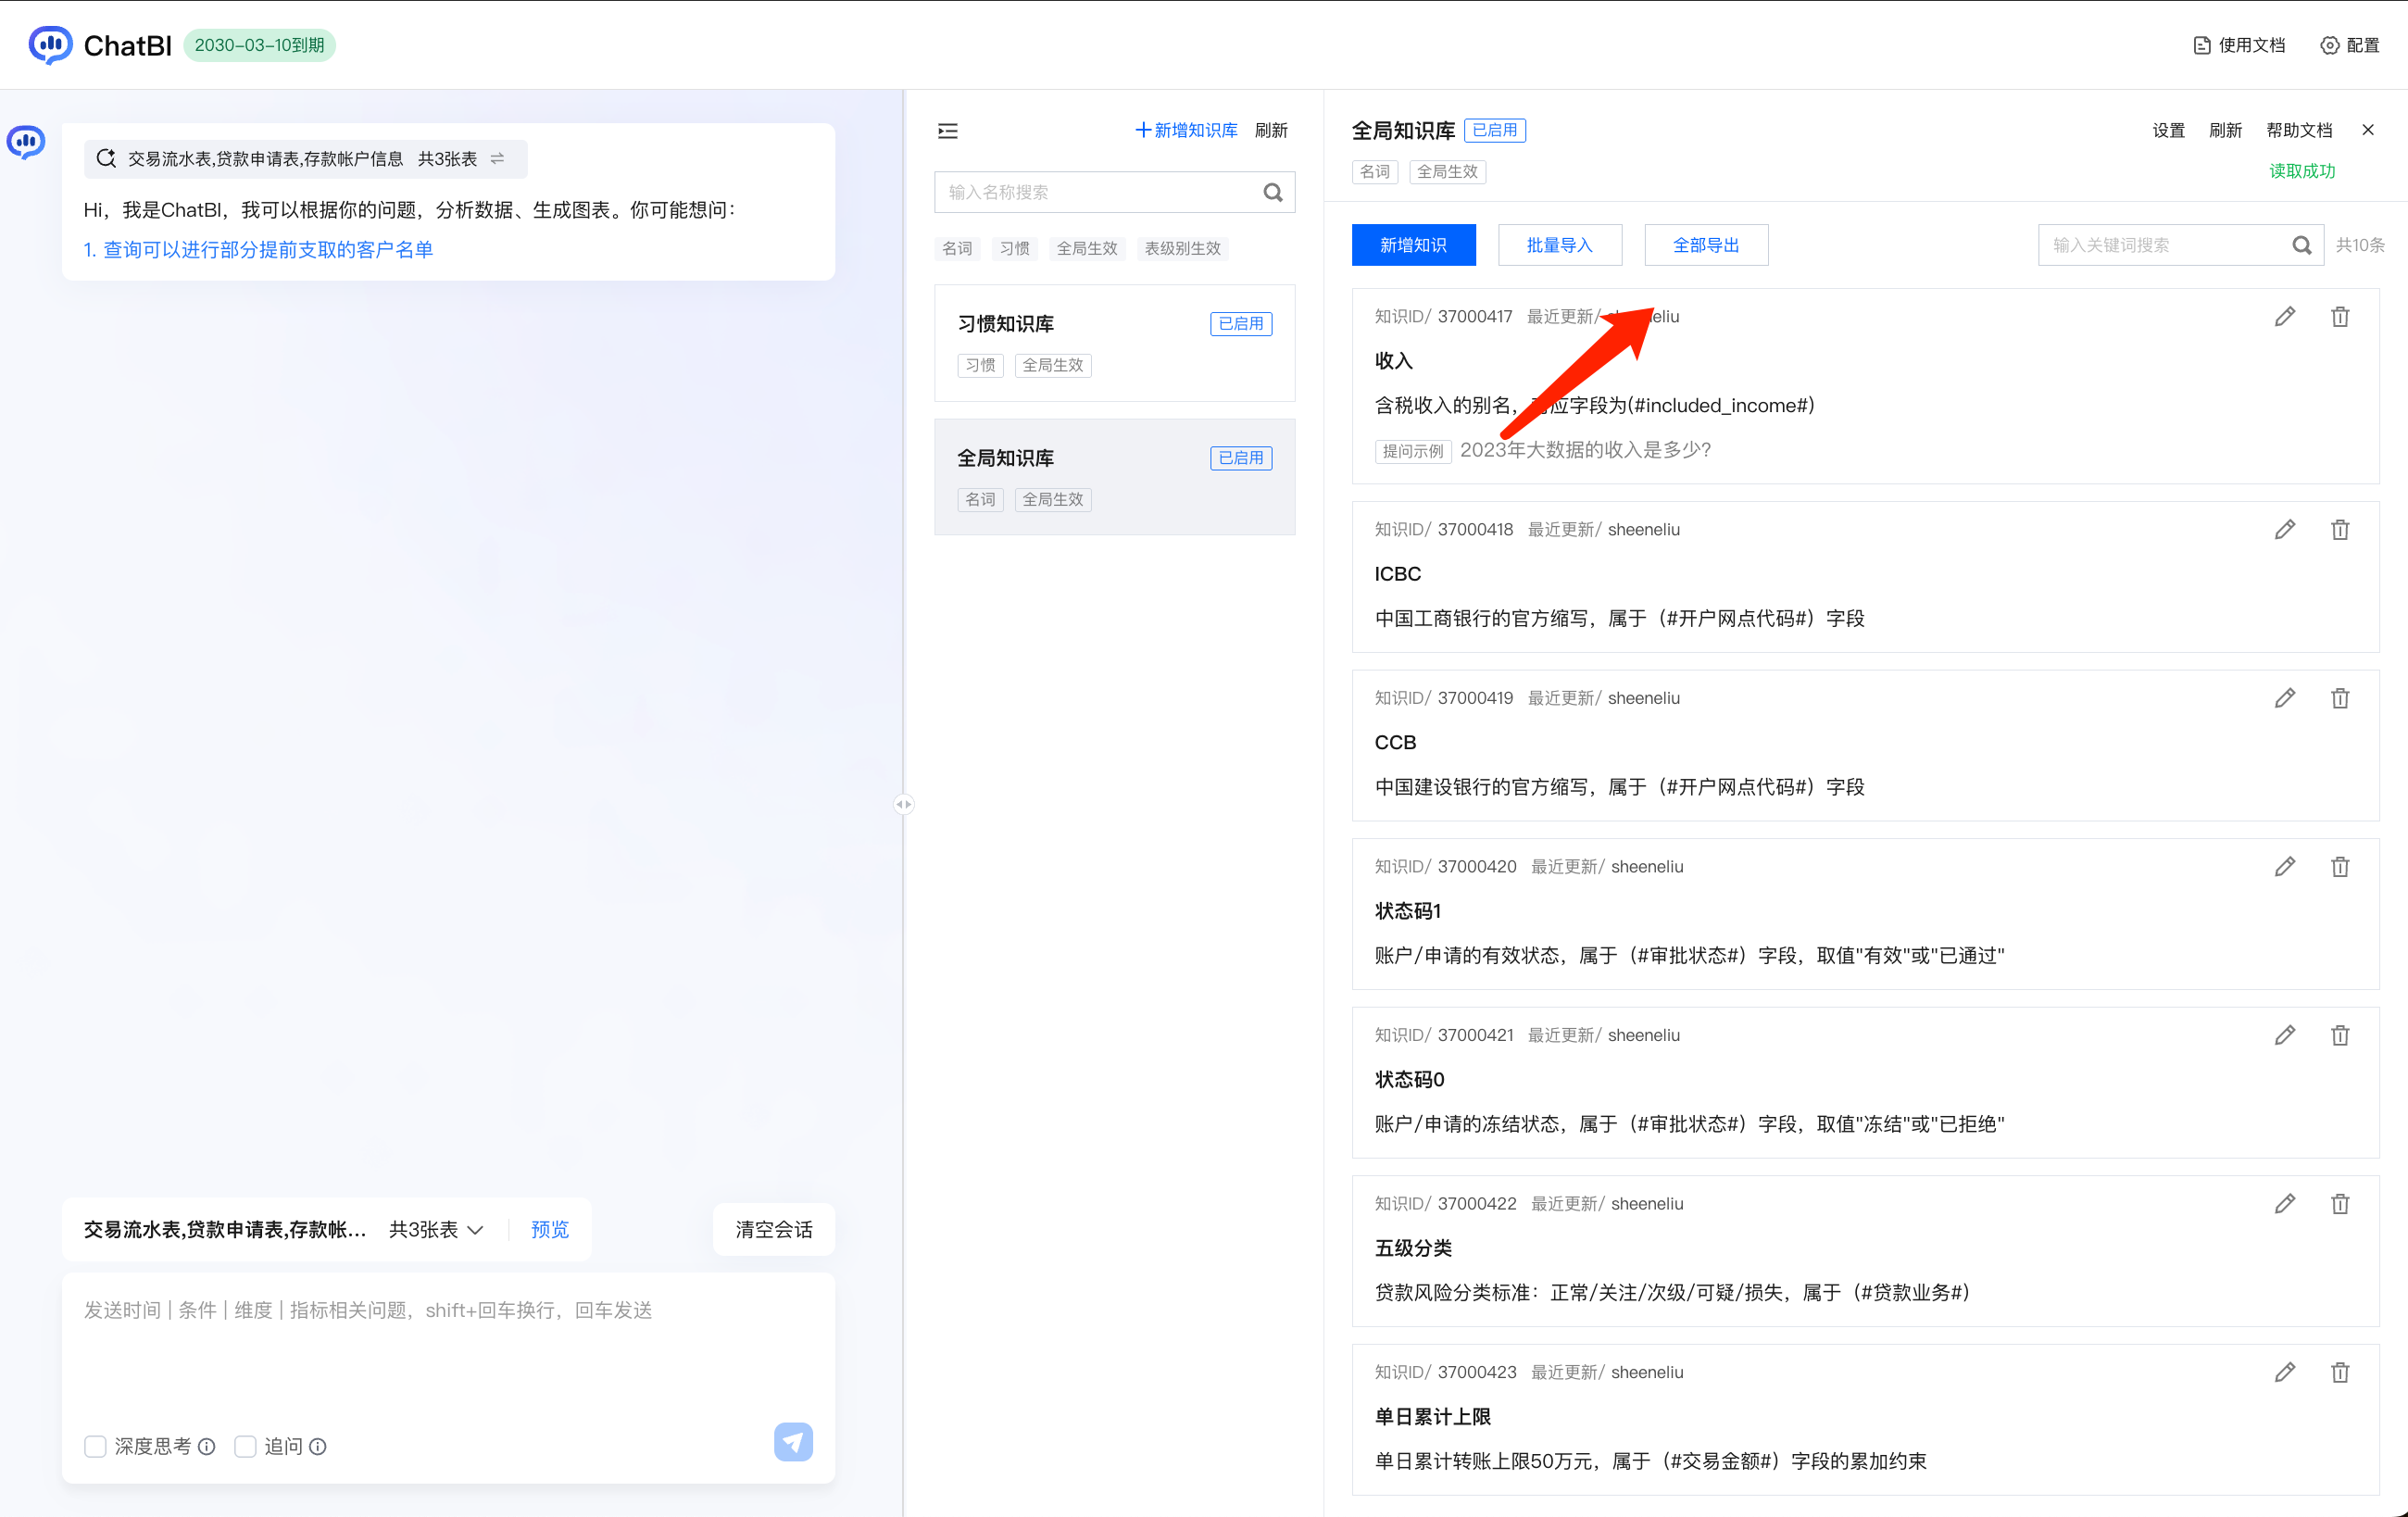Open the 配置 settings menu
The height and width of the screenshot is (1517, 2408).
pyautogui.click(x=2350, y=45)
